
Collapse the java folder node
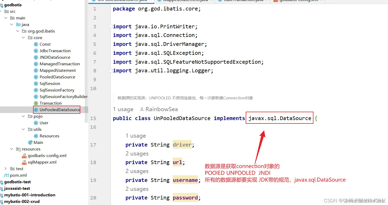tap(12, 25)
